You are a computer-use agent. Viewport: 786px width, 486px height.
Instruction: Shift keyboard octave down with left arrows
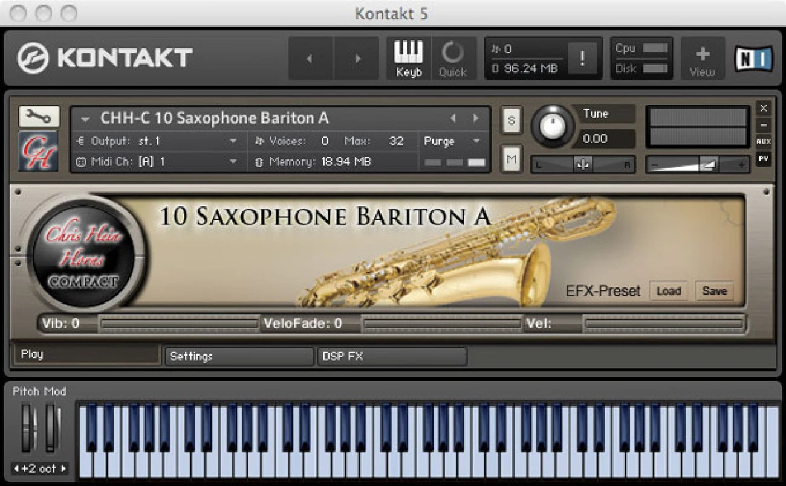(x=18, y=468)
